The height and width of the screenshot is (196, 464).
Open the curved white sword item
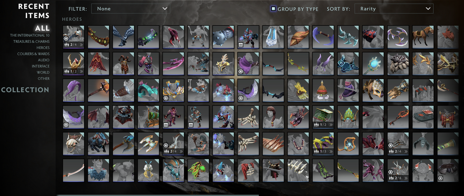click(x=73, y=171)
